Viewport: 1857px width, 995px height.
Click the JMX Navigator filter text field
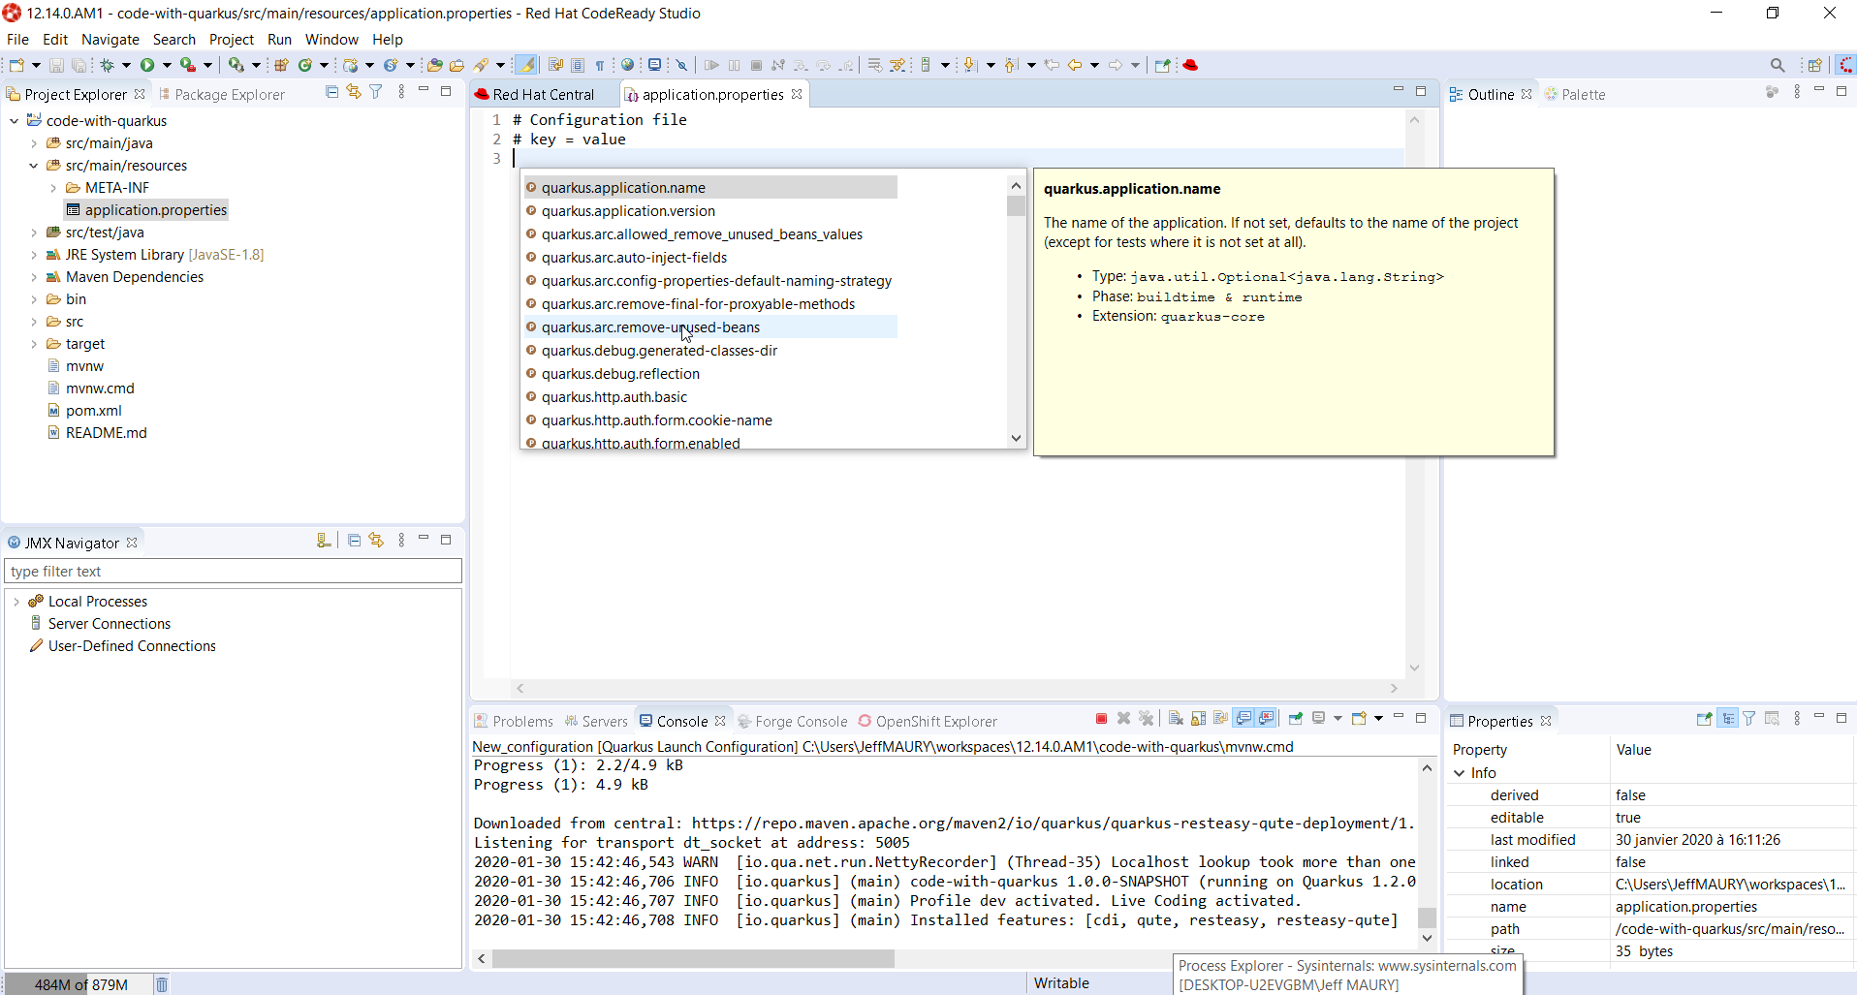(x=233, y=572)
